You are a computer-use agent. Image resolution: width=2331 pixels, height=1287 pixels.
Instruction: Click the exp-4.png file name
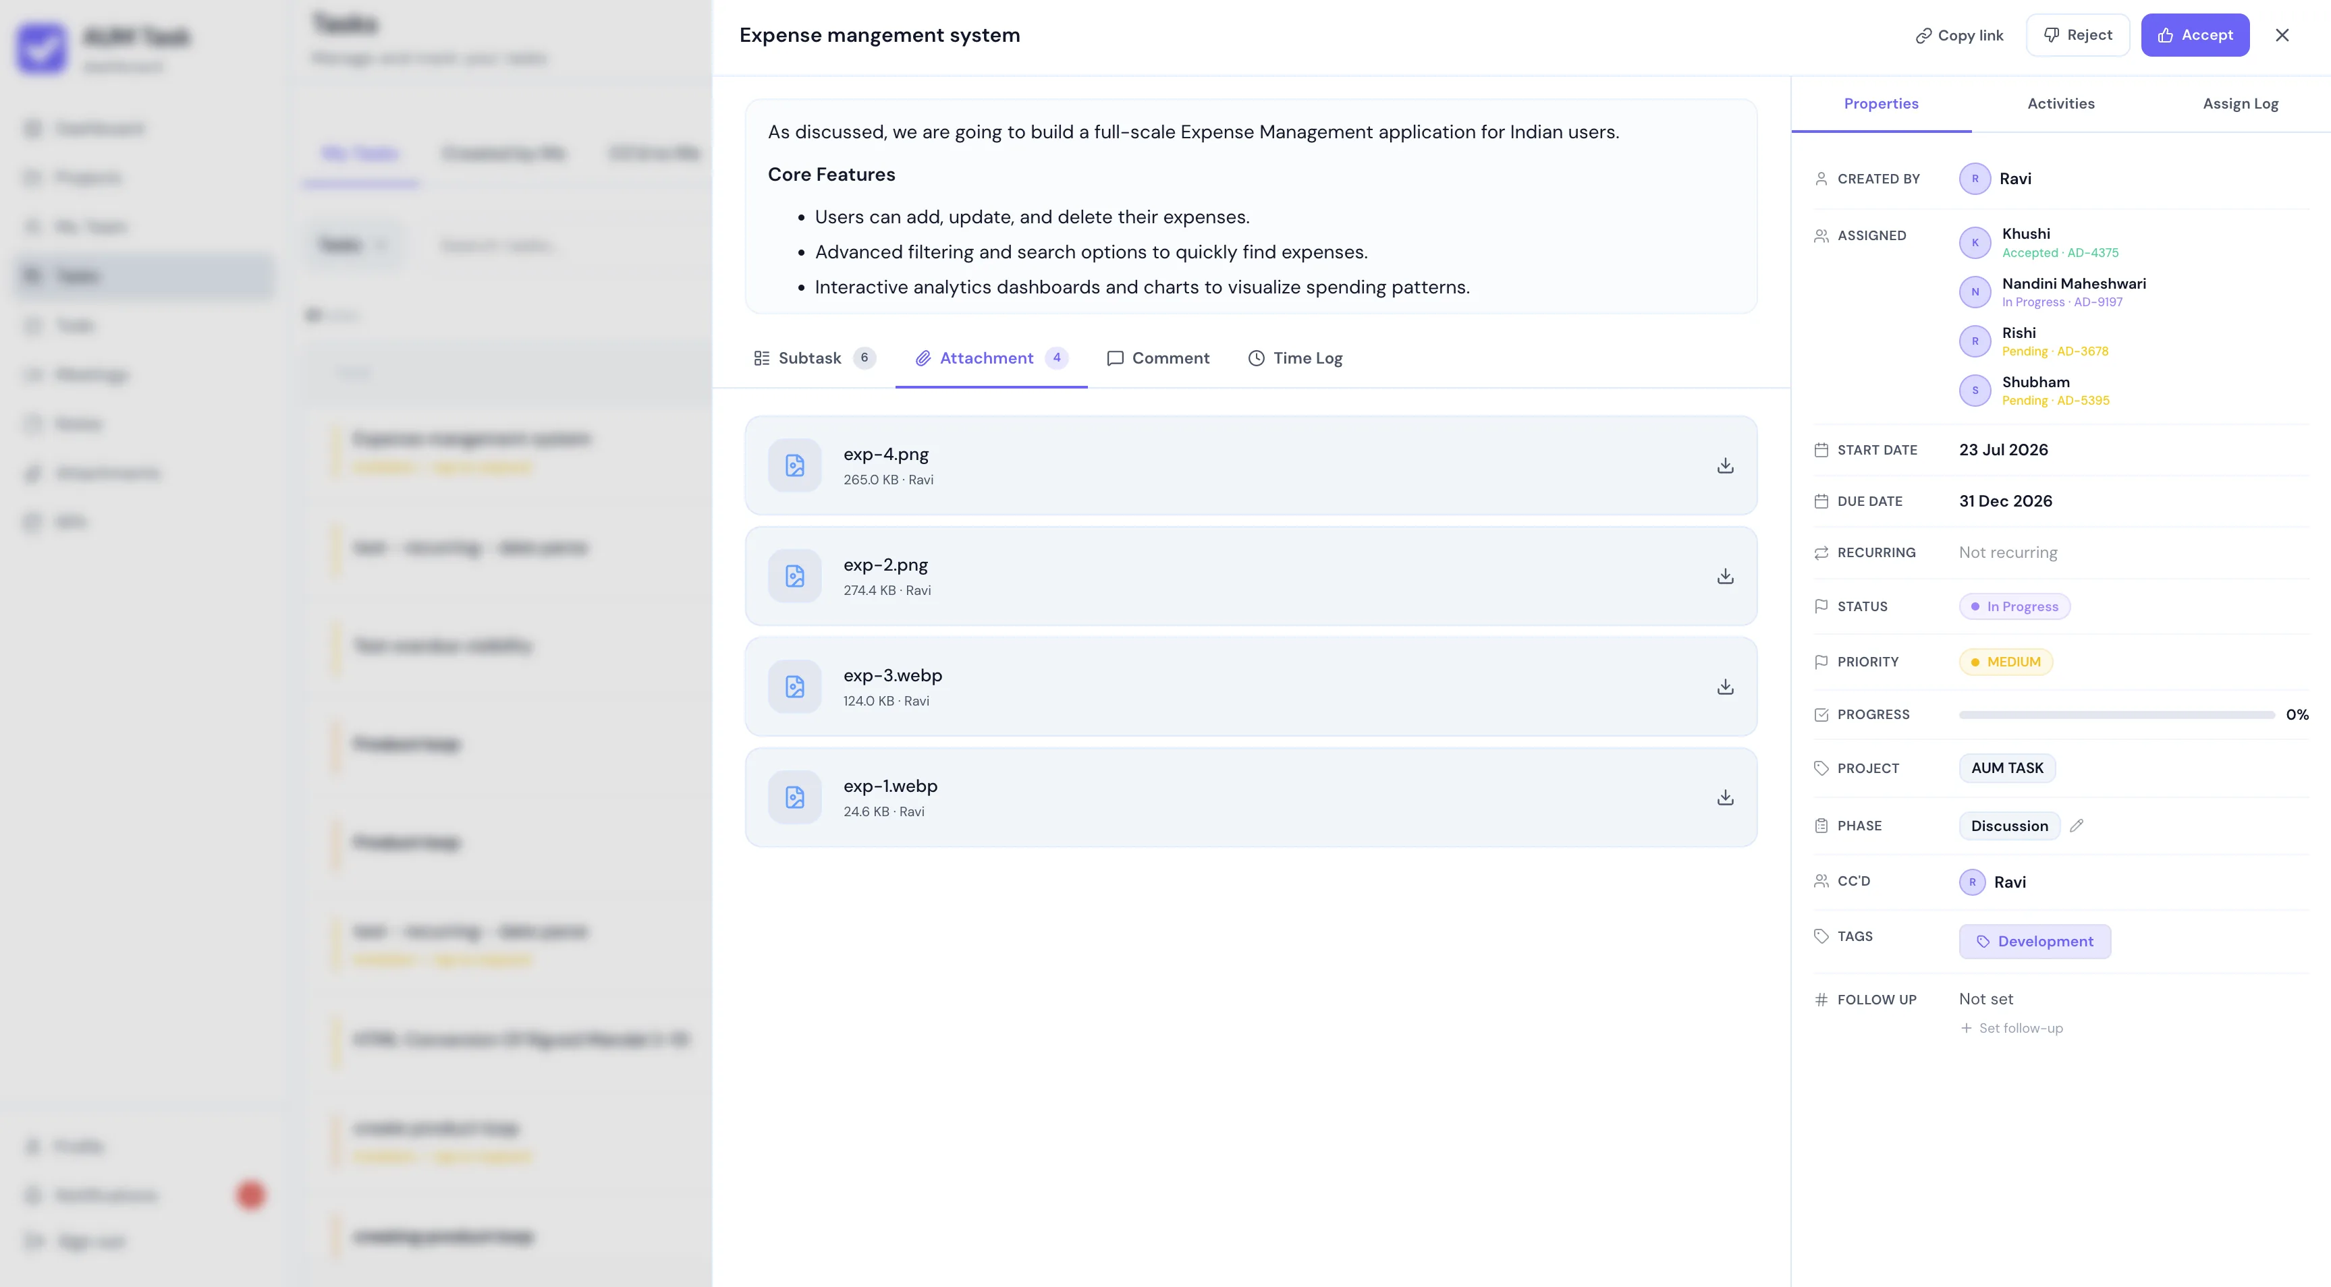coord(886,454)
